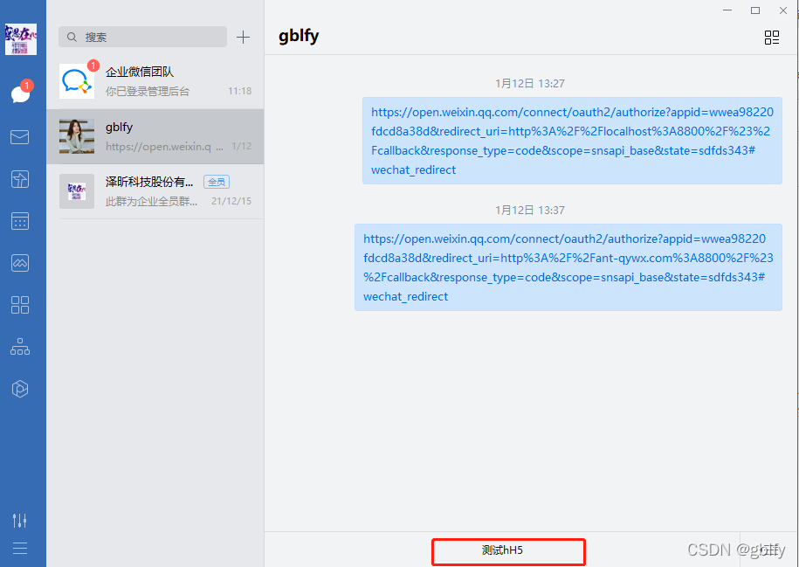Open the 13:27 localhost authorize link
The height and width of the screenshot is (567, 799).
pos(572,141)
